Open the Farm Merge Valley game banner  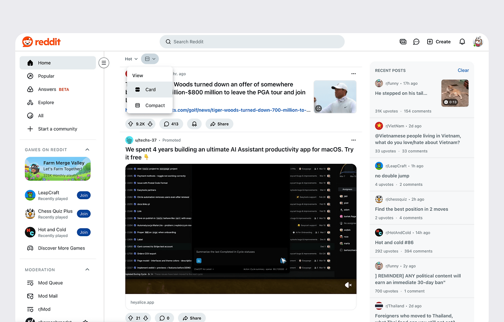(x=58, y=169)
